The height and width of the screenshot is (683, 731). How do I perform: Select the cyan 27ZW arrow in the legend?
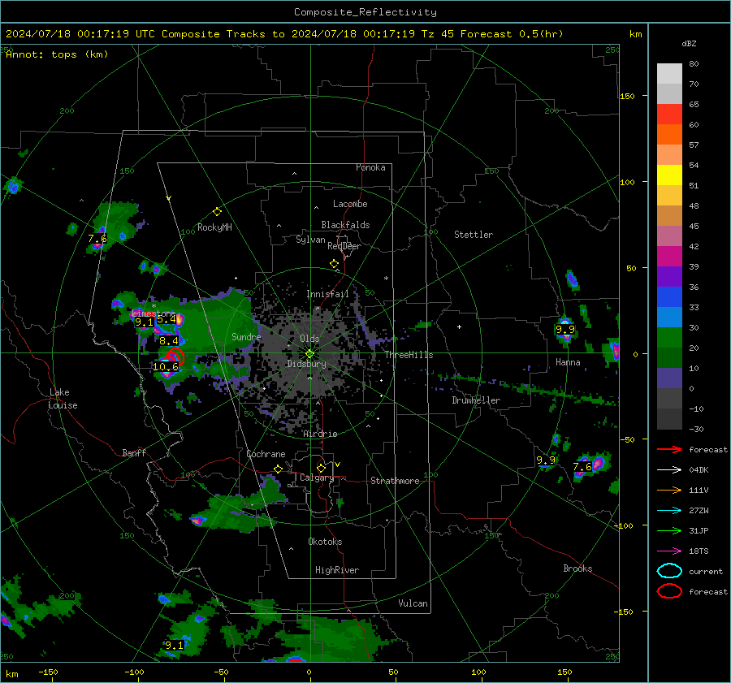point(669,511)
